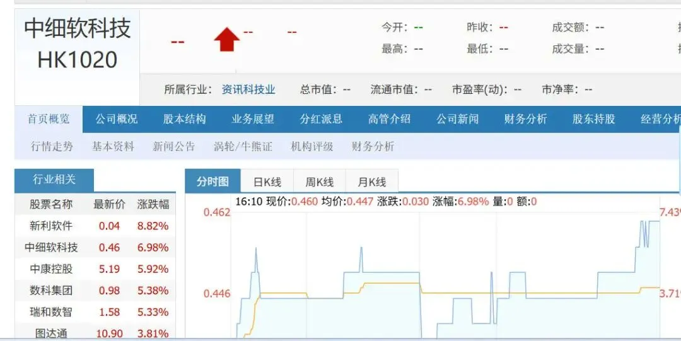Screen dimensions: 681x341
Task: Click 瑞和数智 in the stock list
Action: (51, 312)
